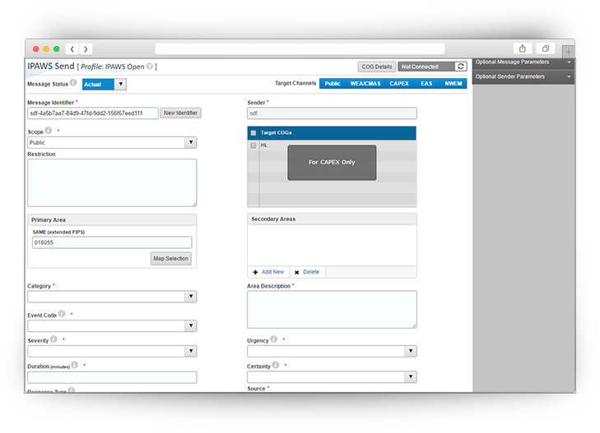The width and height of the screenshot is (600, 433).
Task: Click the Target COGs header
Action: coord(332,133)
